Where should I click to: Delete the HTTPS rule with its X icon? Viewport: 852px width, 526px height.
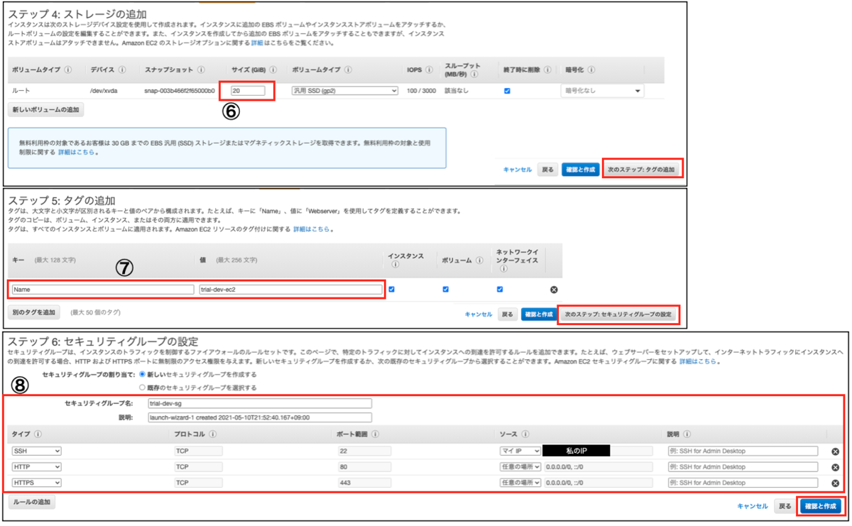(836, 483)
